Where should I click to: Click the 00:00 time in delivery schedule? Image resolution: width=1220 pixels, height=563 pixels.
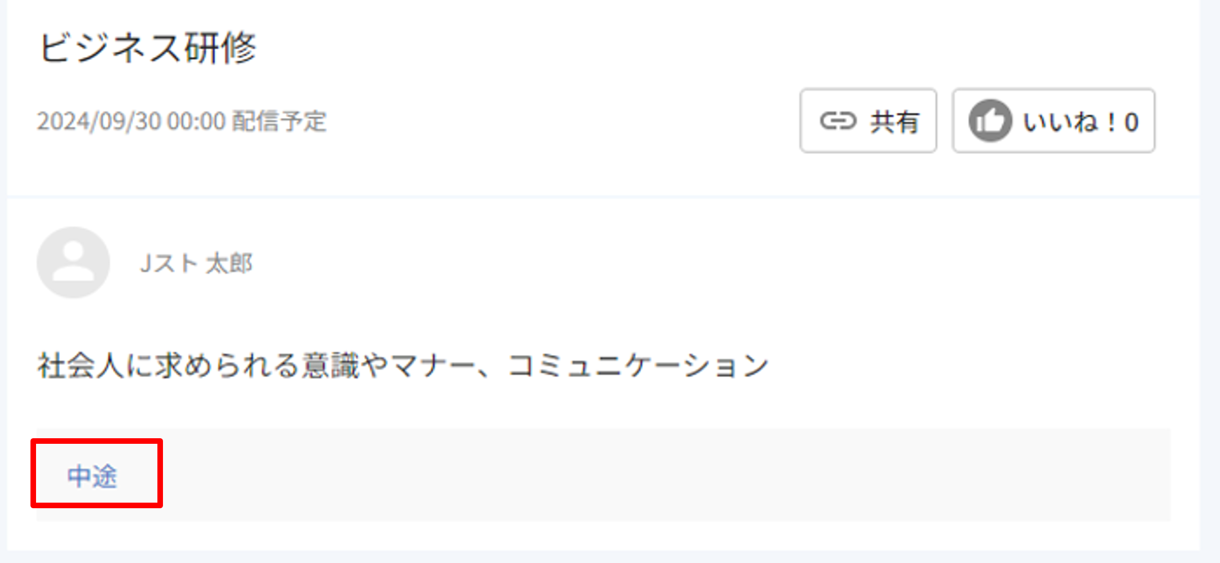coord(196,121)
